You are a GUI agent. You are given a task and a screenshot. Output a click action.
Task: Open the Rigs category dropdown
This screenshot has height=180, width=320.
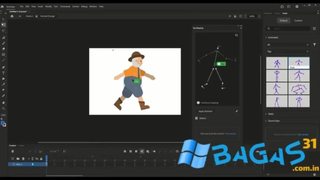(x=287, y=51)
